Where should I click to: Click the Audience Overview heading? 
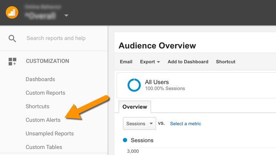[157, 46]
